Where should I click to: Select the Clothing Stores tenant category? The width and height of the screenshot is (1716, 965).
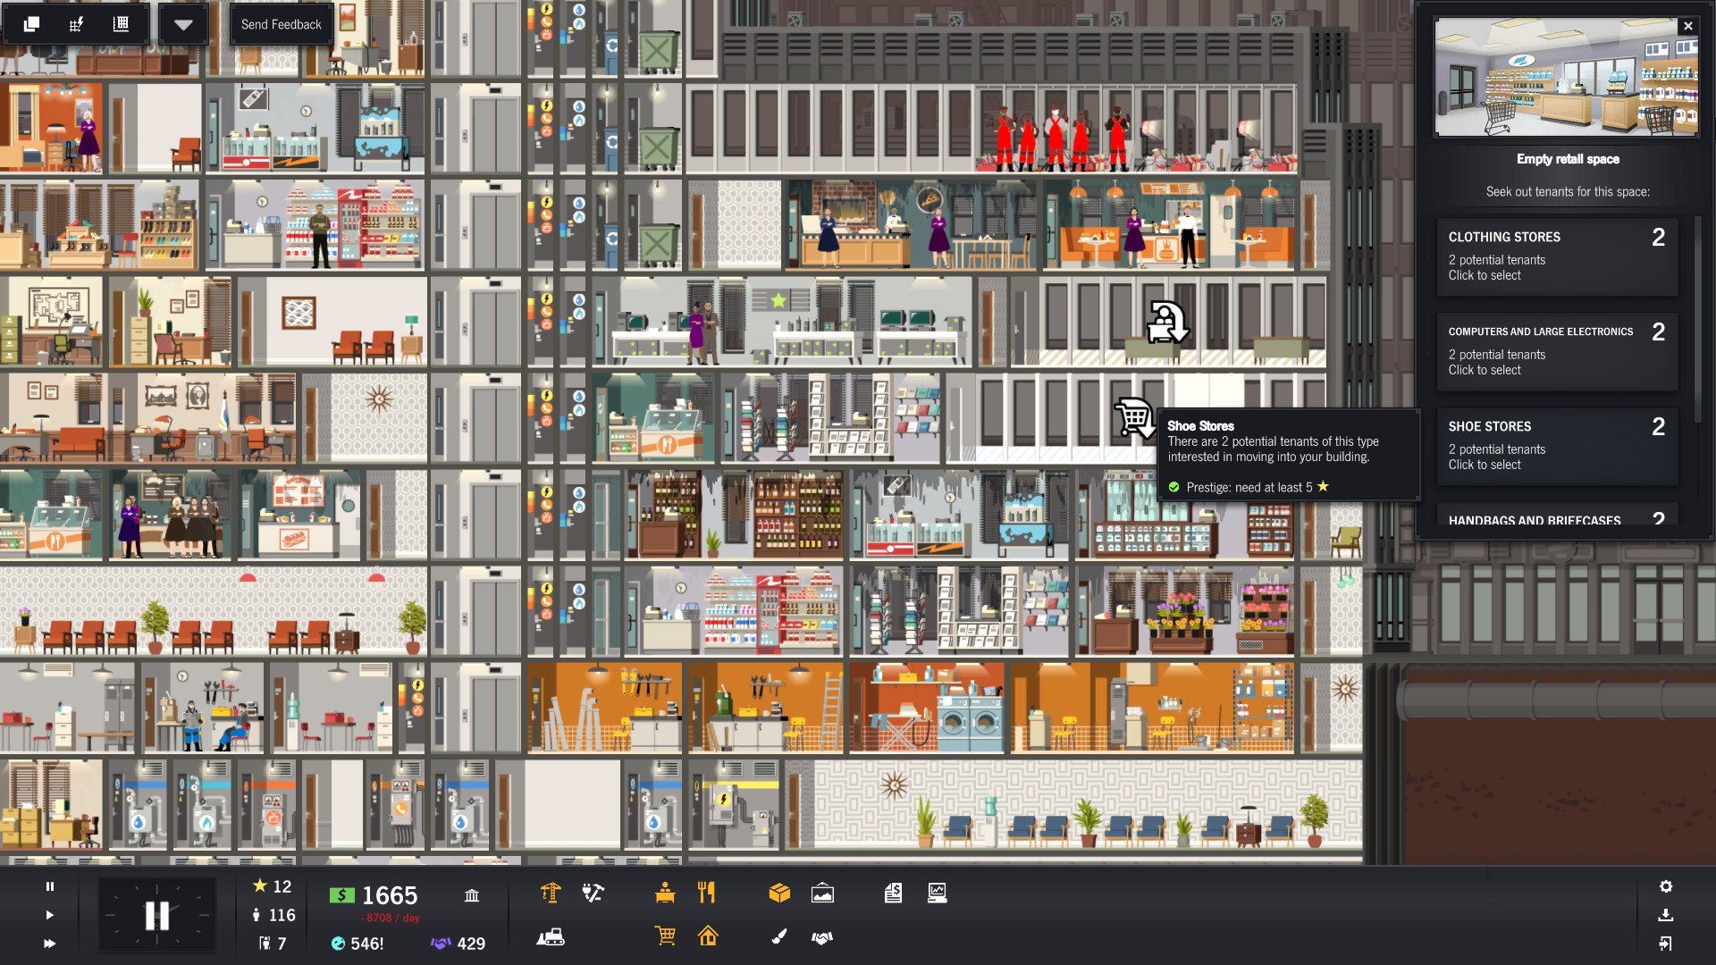(x=1557, y=256)
